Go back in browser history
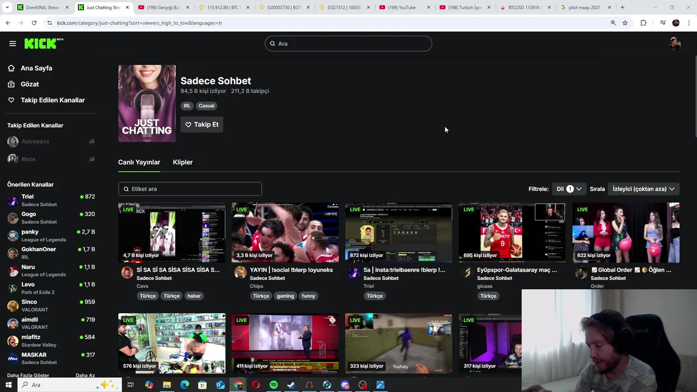Viewport: 697px width, 392px height. [8, 23]
